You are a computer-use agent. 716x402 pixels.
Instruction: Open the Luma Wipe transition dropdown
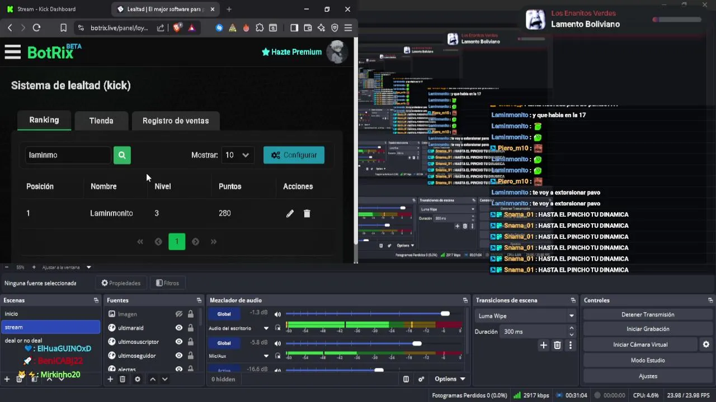tap(525, 316)
